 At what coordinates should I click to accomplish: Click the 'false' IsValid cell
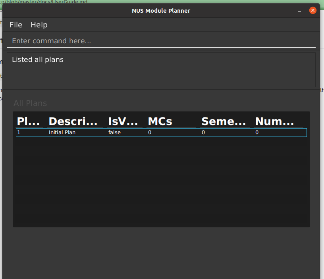click(x=114, y=133)
